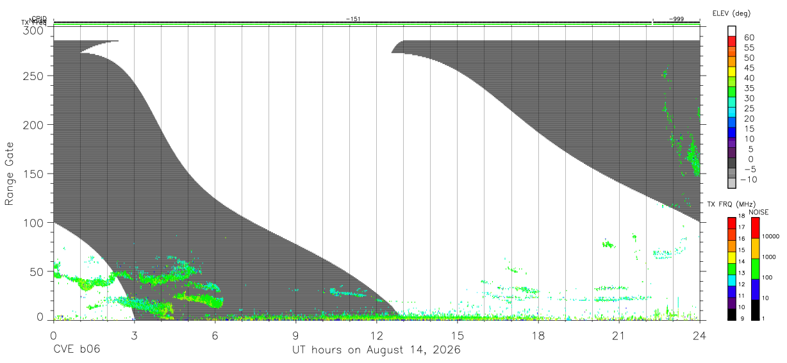Click the orange swatch in the NOISE scale
Image resolution: width=787 pixels, height=363 pixels.
pyautogui.click(x=755, y=248)
